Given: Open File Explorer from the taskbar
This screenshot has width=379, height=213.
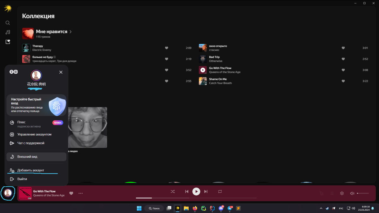Looking at the screenshot, I should (186, 208).
